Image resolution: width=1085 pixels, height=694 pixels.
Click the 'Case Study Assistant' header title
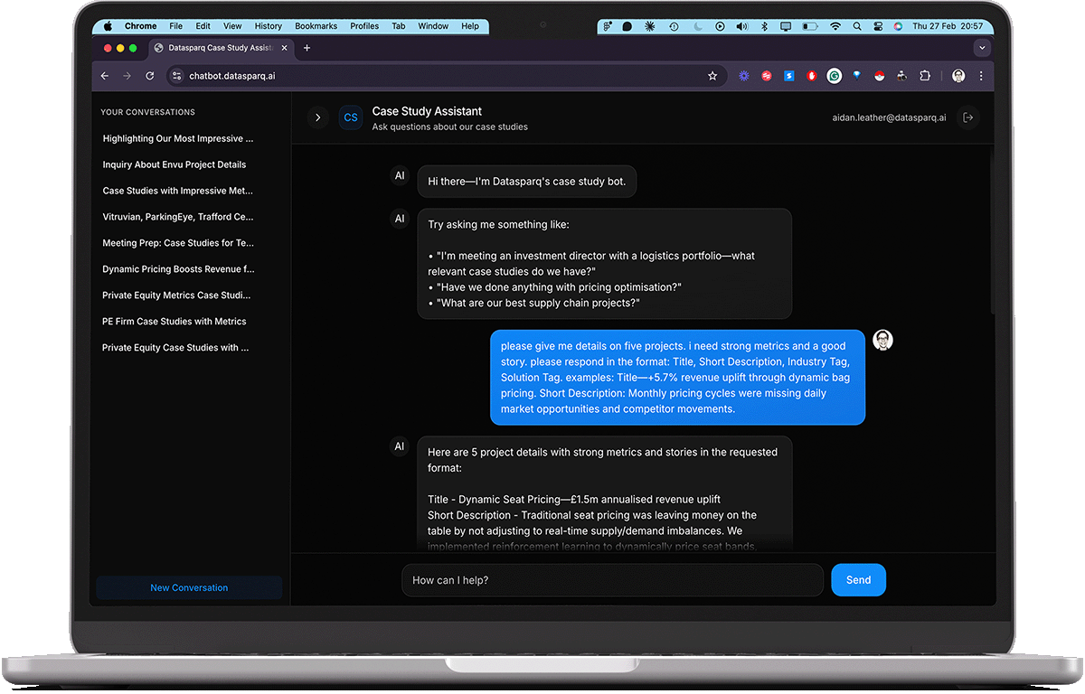(427, 111)
